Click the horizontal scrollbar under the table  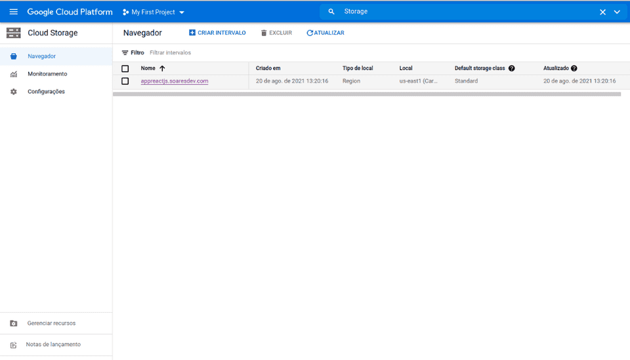(x=366, y=94)
